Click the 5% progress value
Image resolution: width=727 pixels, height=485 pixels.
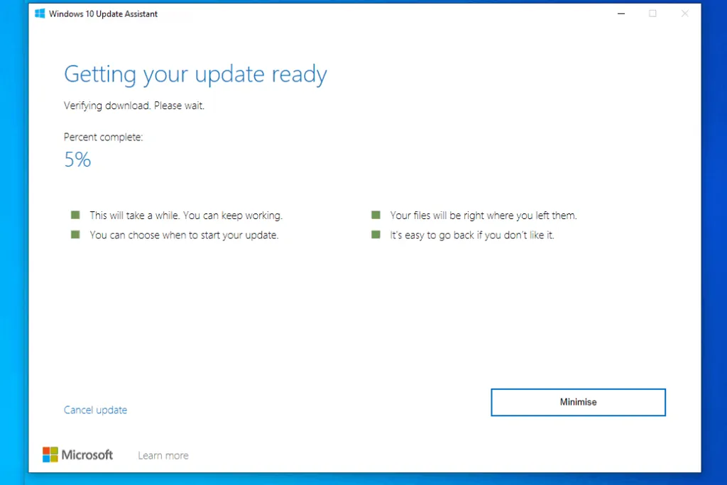pos(77,160)
